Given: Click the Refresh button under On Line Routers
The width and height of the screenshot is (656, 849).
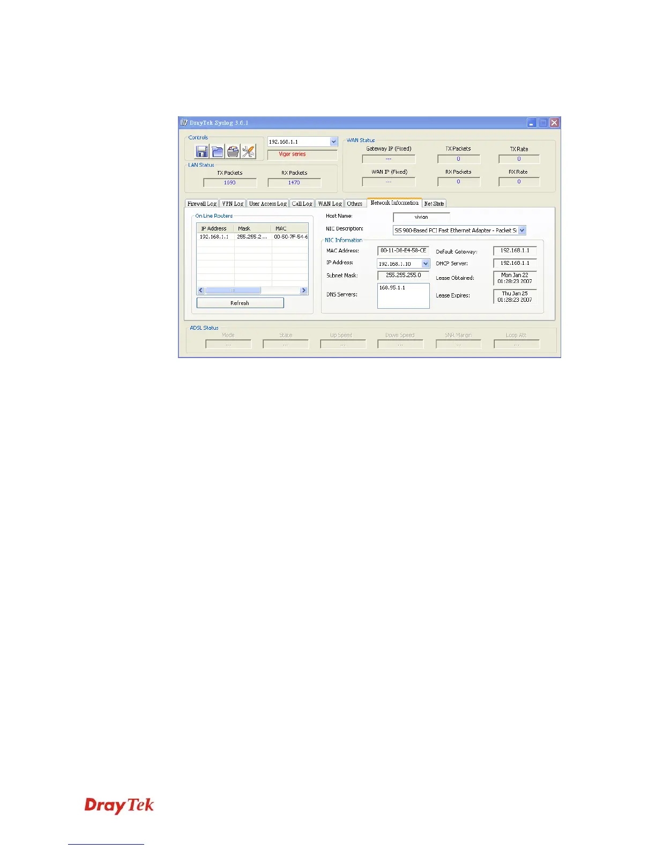Looking at the screenshot, I should 240,303.
